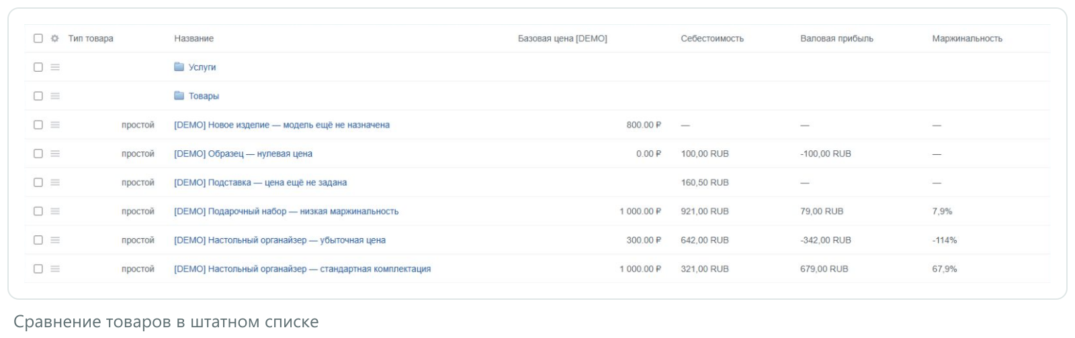
Task: Click gross profit 79,00 RUB
Action: 822,211
